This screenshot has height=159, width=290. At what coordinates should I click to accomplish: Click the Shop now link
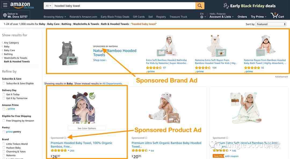100,60
